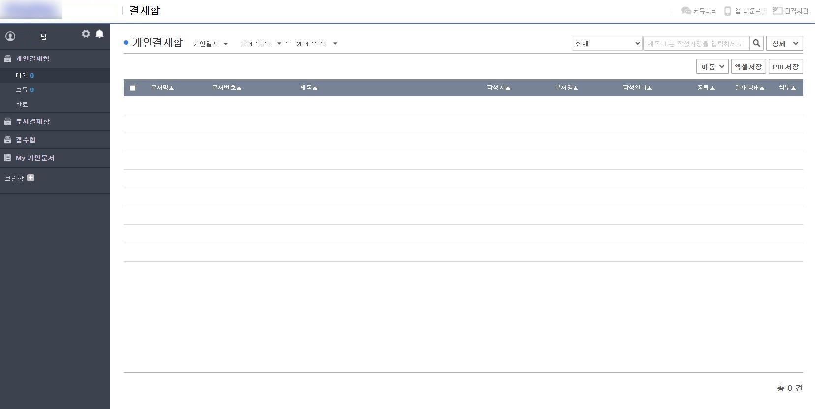The width and height of the screenshot is (815, 409).
Task: Sort by 첨부 column
Action: coord(787,88)
